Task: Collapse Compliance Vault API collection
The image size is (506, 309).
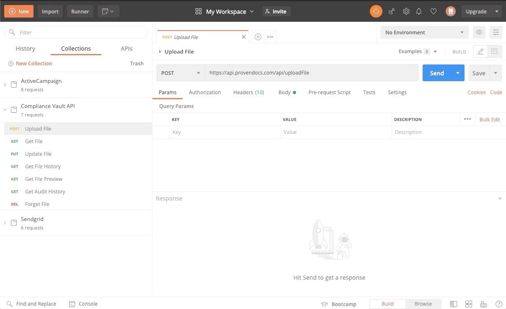Action: coord(5,109)
